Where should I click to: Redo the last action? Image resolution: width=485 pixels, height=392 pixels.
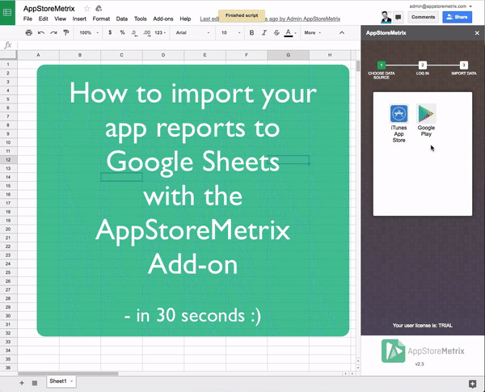point(53,32)
